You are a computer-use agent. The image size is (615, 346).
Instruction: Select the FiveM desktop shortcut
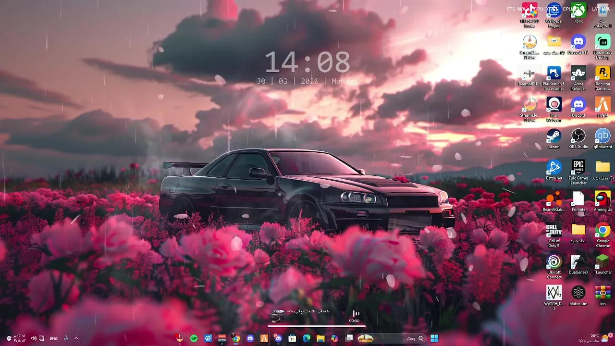tap(603, 107)
